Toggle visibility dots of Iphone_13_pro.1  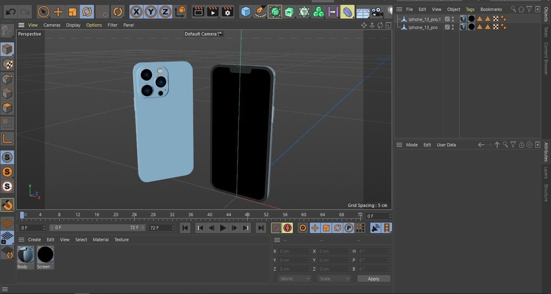(x=453, y=19)
